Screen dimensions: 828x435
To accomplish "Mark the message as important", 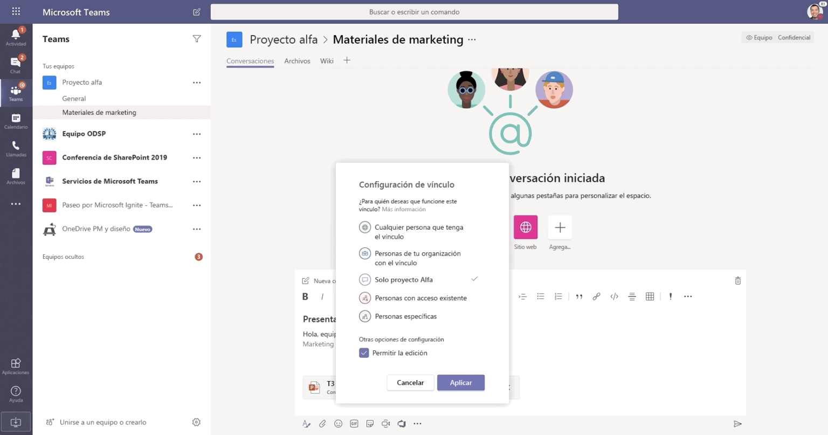I will (671, 296).
